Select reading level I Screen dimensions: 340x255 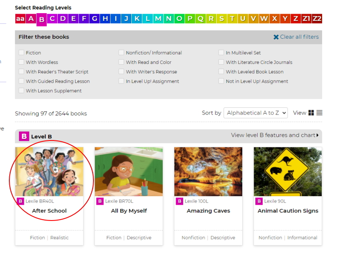116,18
